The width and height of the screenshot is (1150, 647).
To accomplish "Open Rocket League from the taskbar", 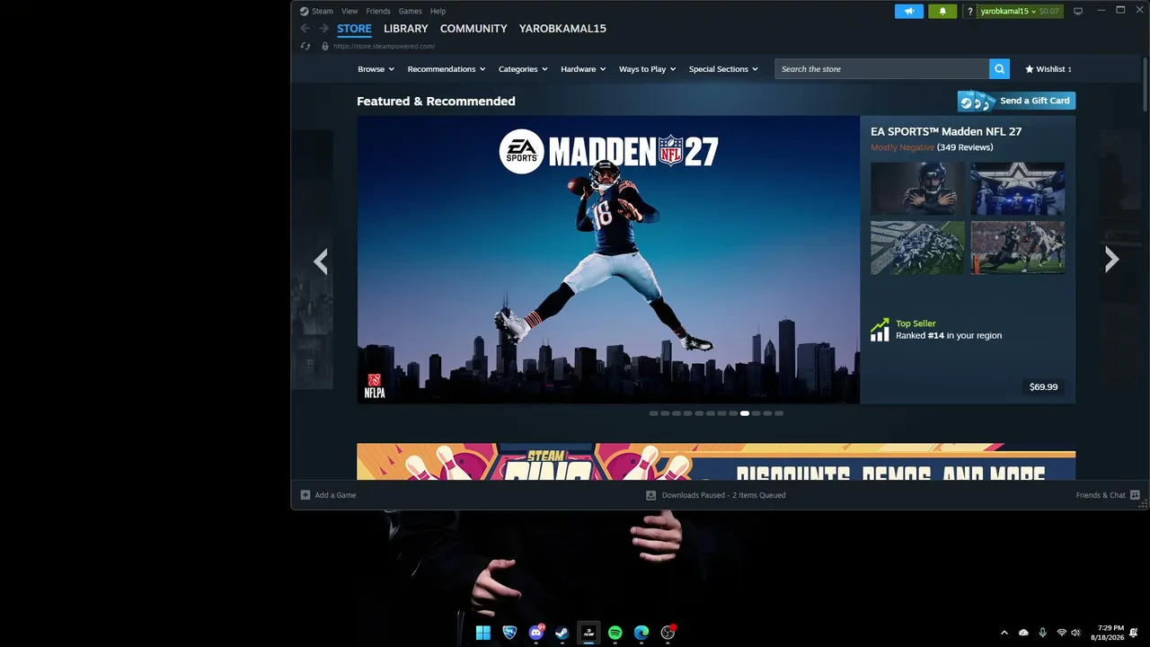I will click(509, 633).
